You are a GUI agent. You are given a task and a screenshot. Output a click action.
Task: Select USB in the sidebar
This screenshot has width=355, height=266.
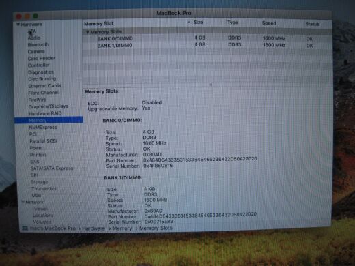pyautogui.click(x=36, y=195)
